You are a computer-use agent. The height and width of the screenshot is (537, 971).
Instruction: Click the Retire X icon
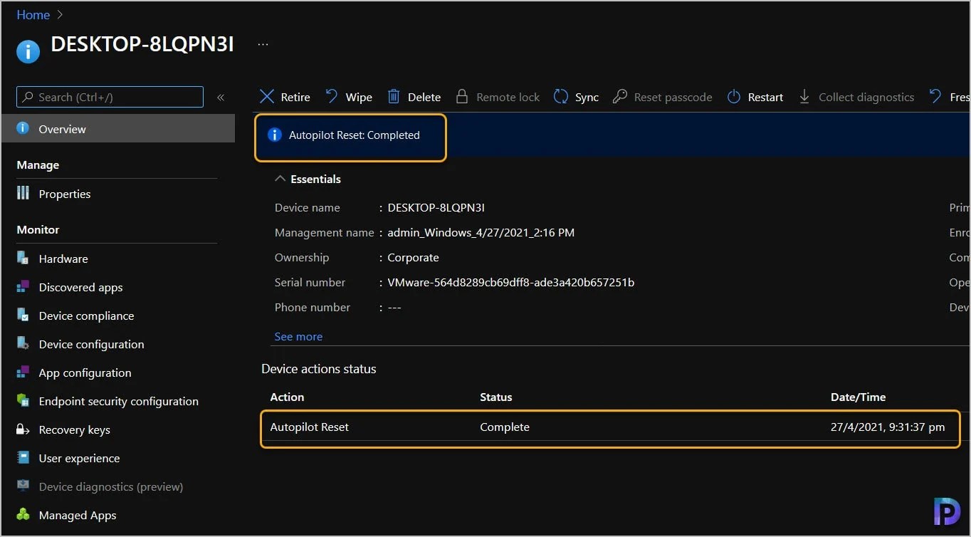[267, 97]
